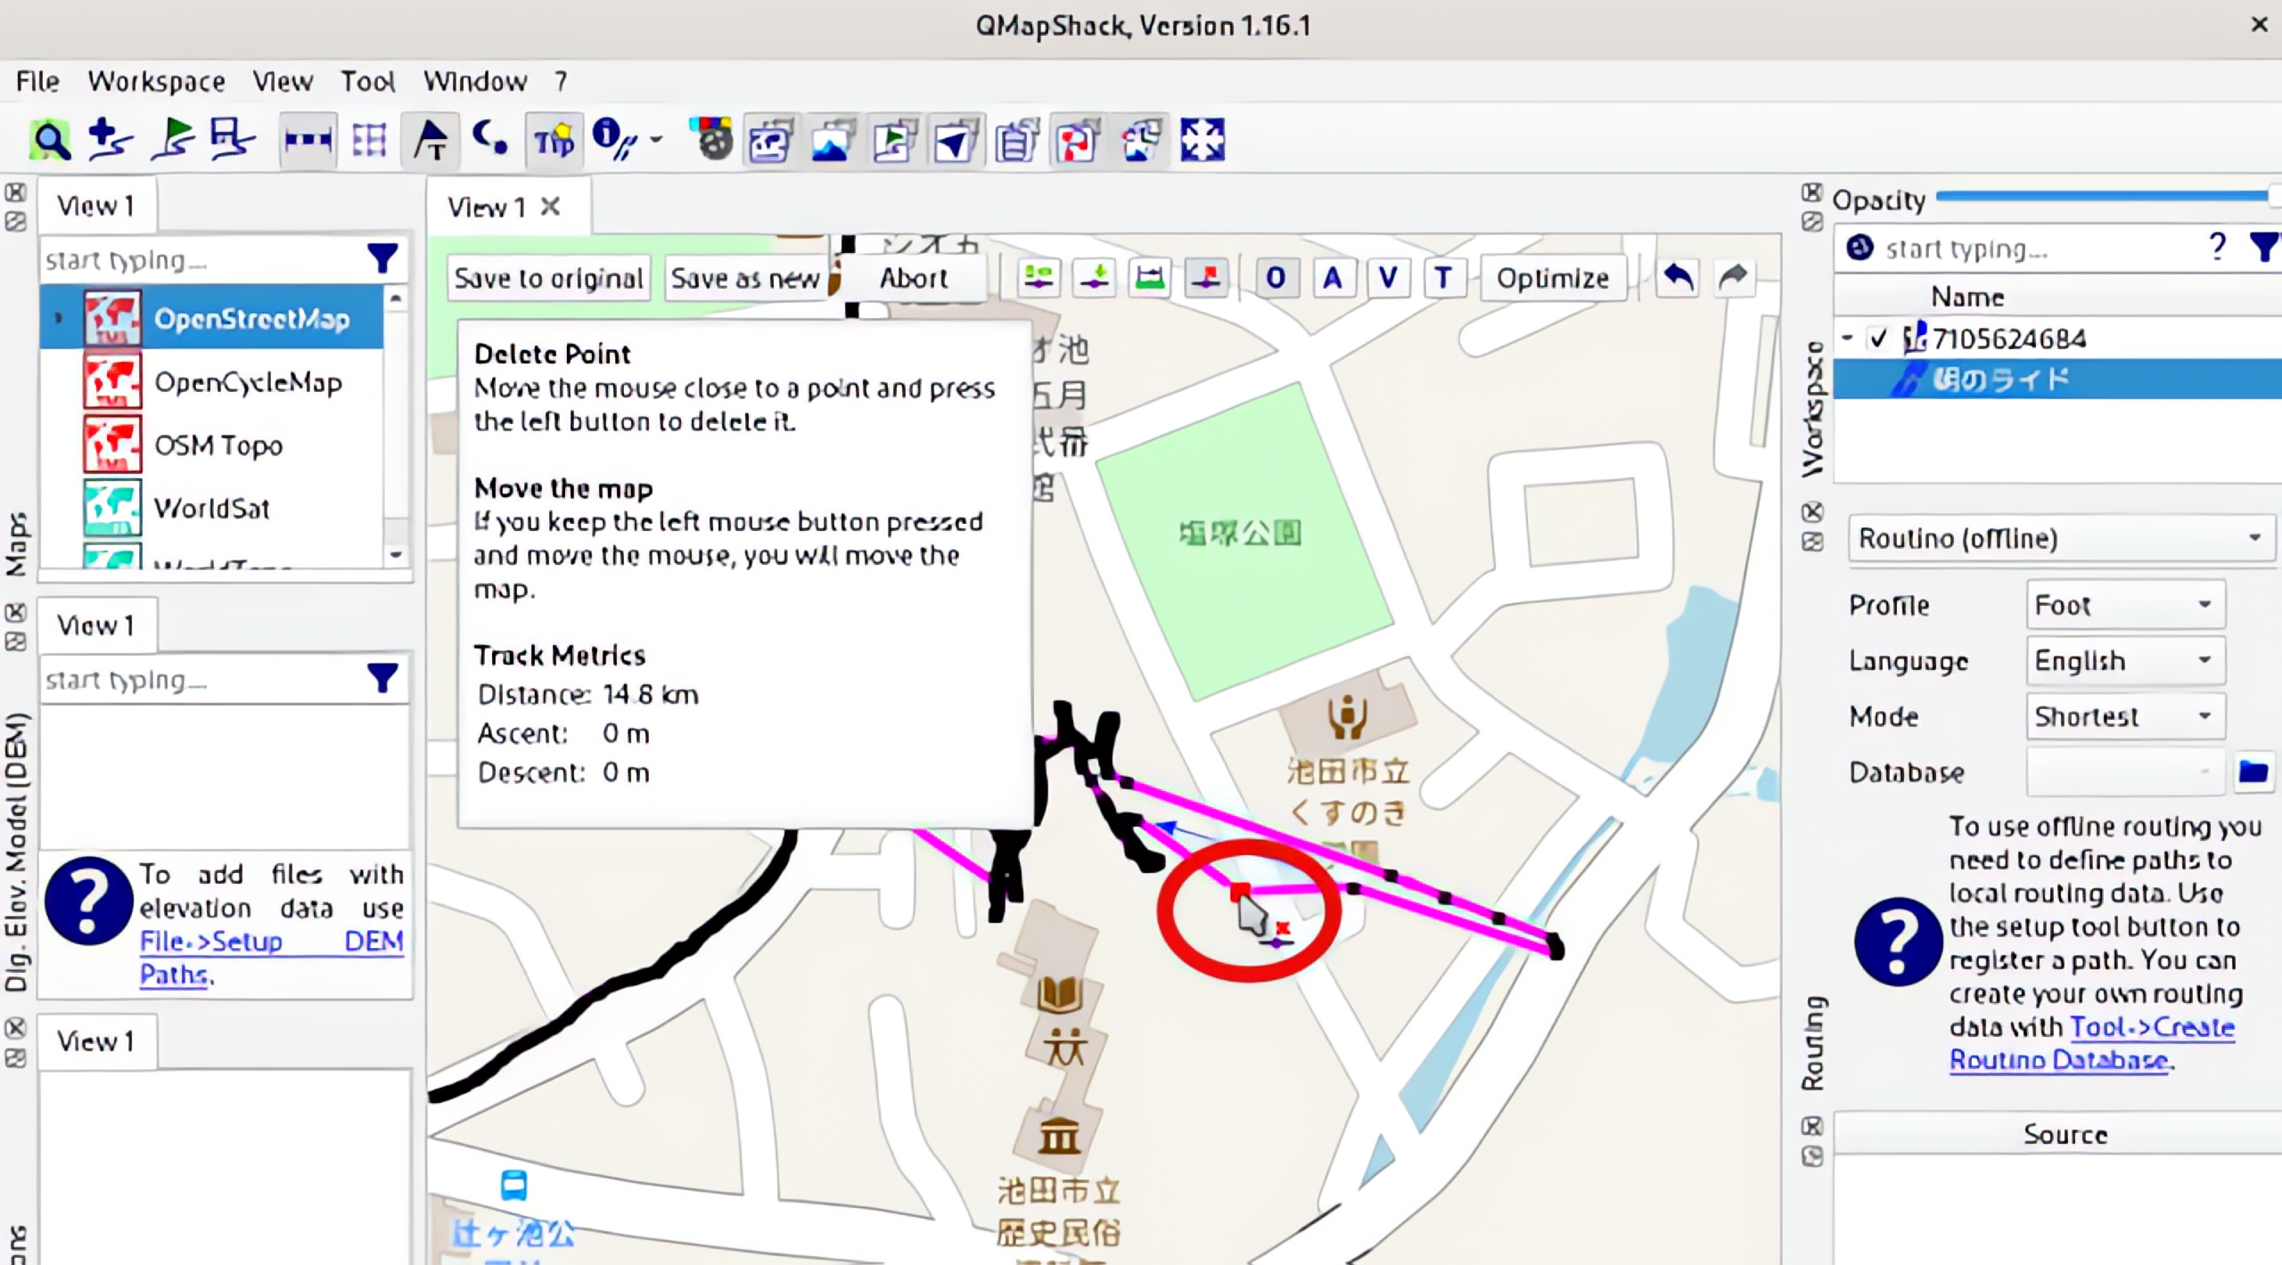Click the toggle-all-docks icon
The width and height of the screenshot is (2282, 1265).
(1140, 141)
